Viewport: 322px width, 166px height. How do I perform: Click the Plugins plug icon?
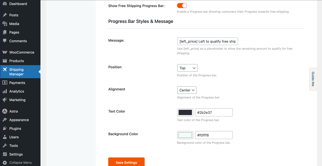[5, 129]
